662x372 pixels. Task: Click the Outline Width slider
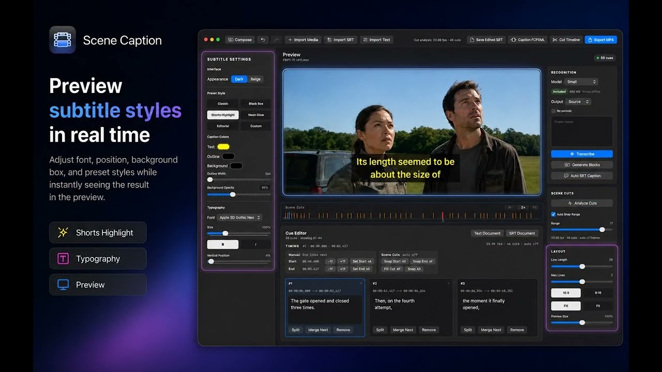[239, 180]
